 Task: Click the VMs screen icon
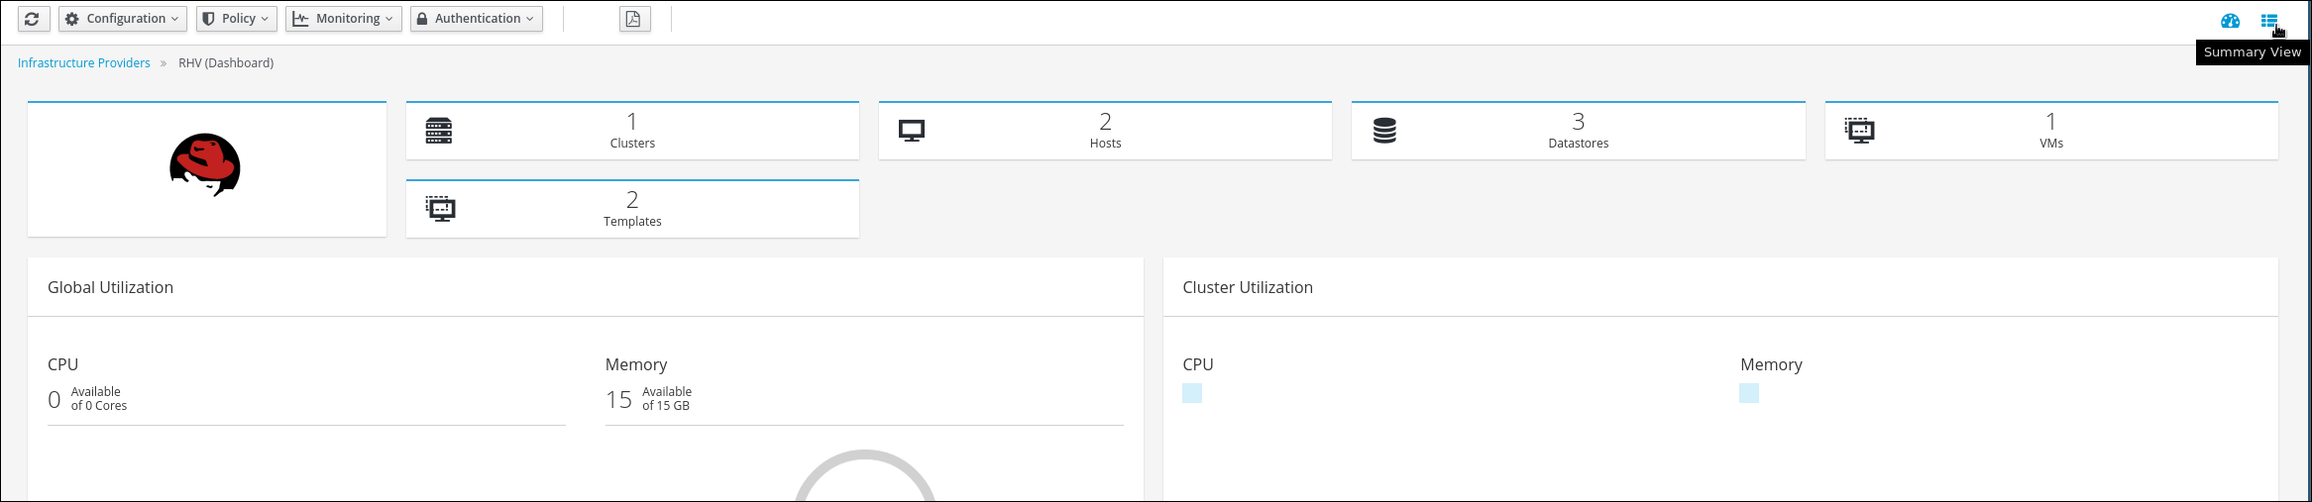[1859, 131]
